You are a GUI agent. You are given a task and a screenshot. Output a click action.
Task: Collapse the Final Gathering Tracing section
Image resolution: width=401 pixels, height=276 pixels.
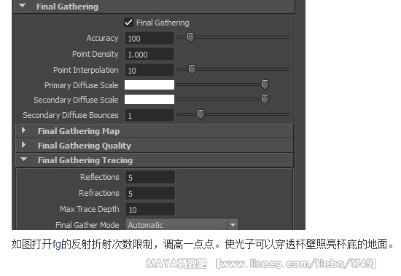24,159
